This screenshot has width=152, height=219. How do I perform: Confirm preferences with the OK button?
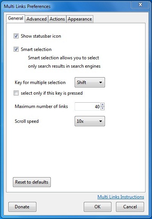(x=97, y=207)
